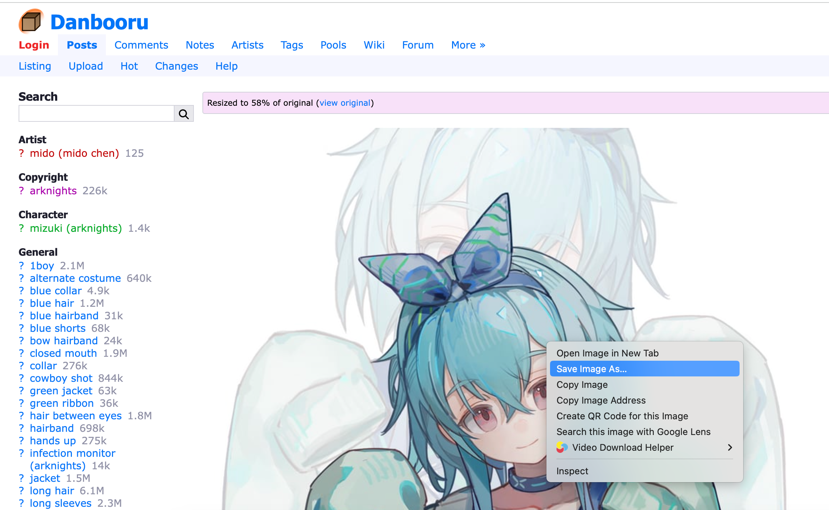Choose Copy Image Address
Screen dimensions: 829x510
click(x=644, y=400)
